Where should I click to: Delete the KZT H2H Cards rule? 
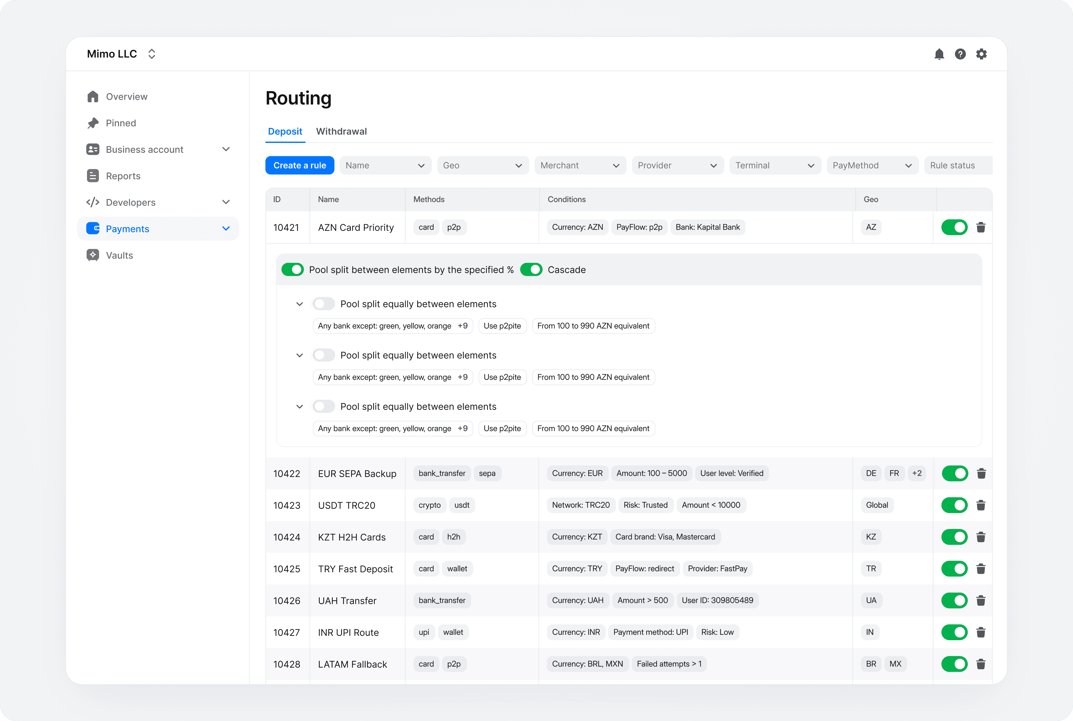point(981,537)
